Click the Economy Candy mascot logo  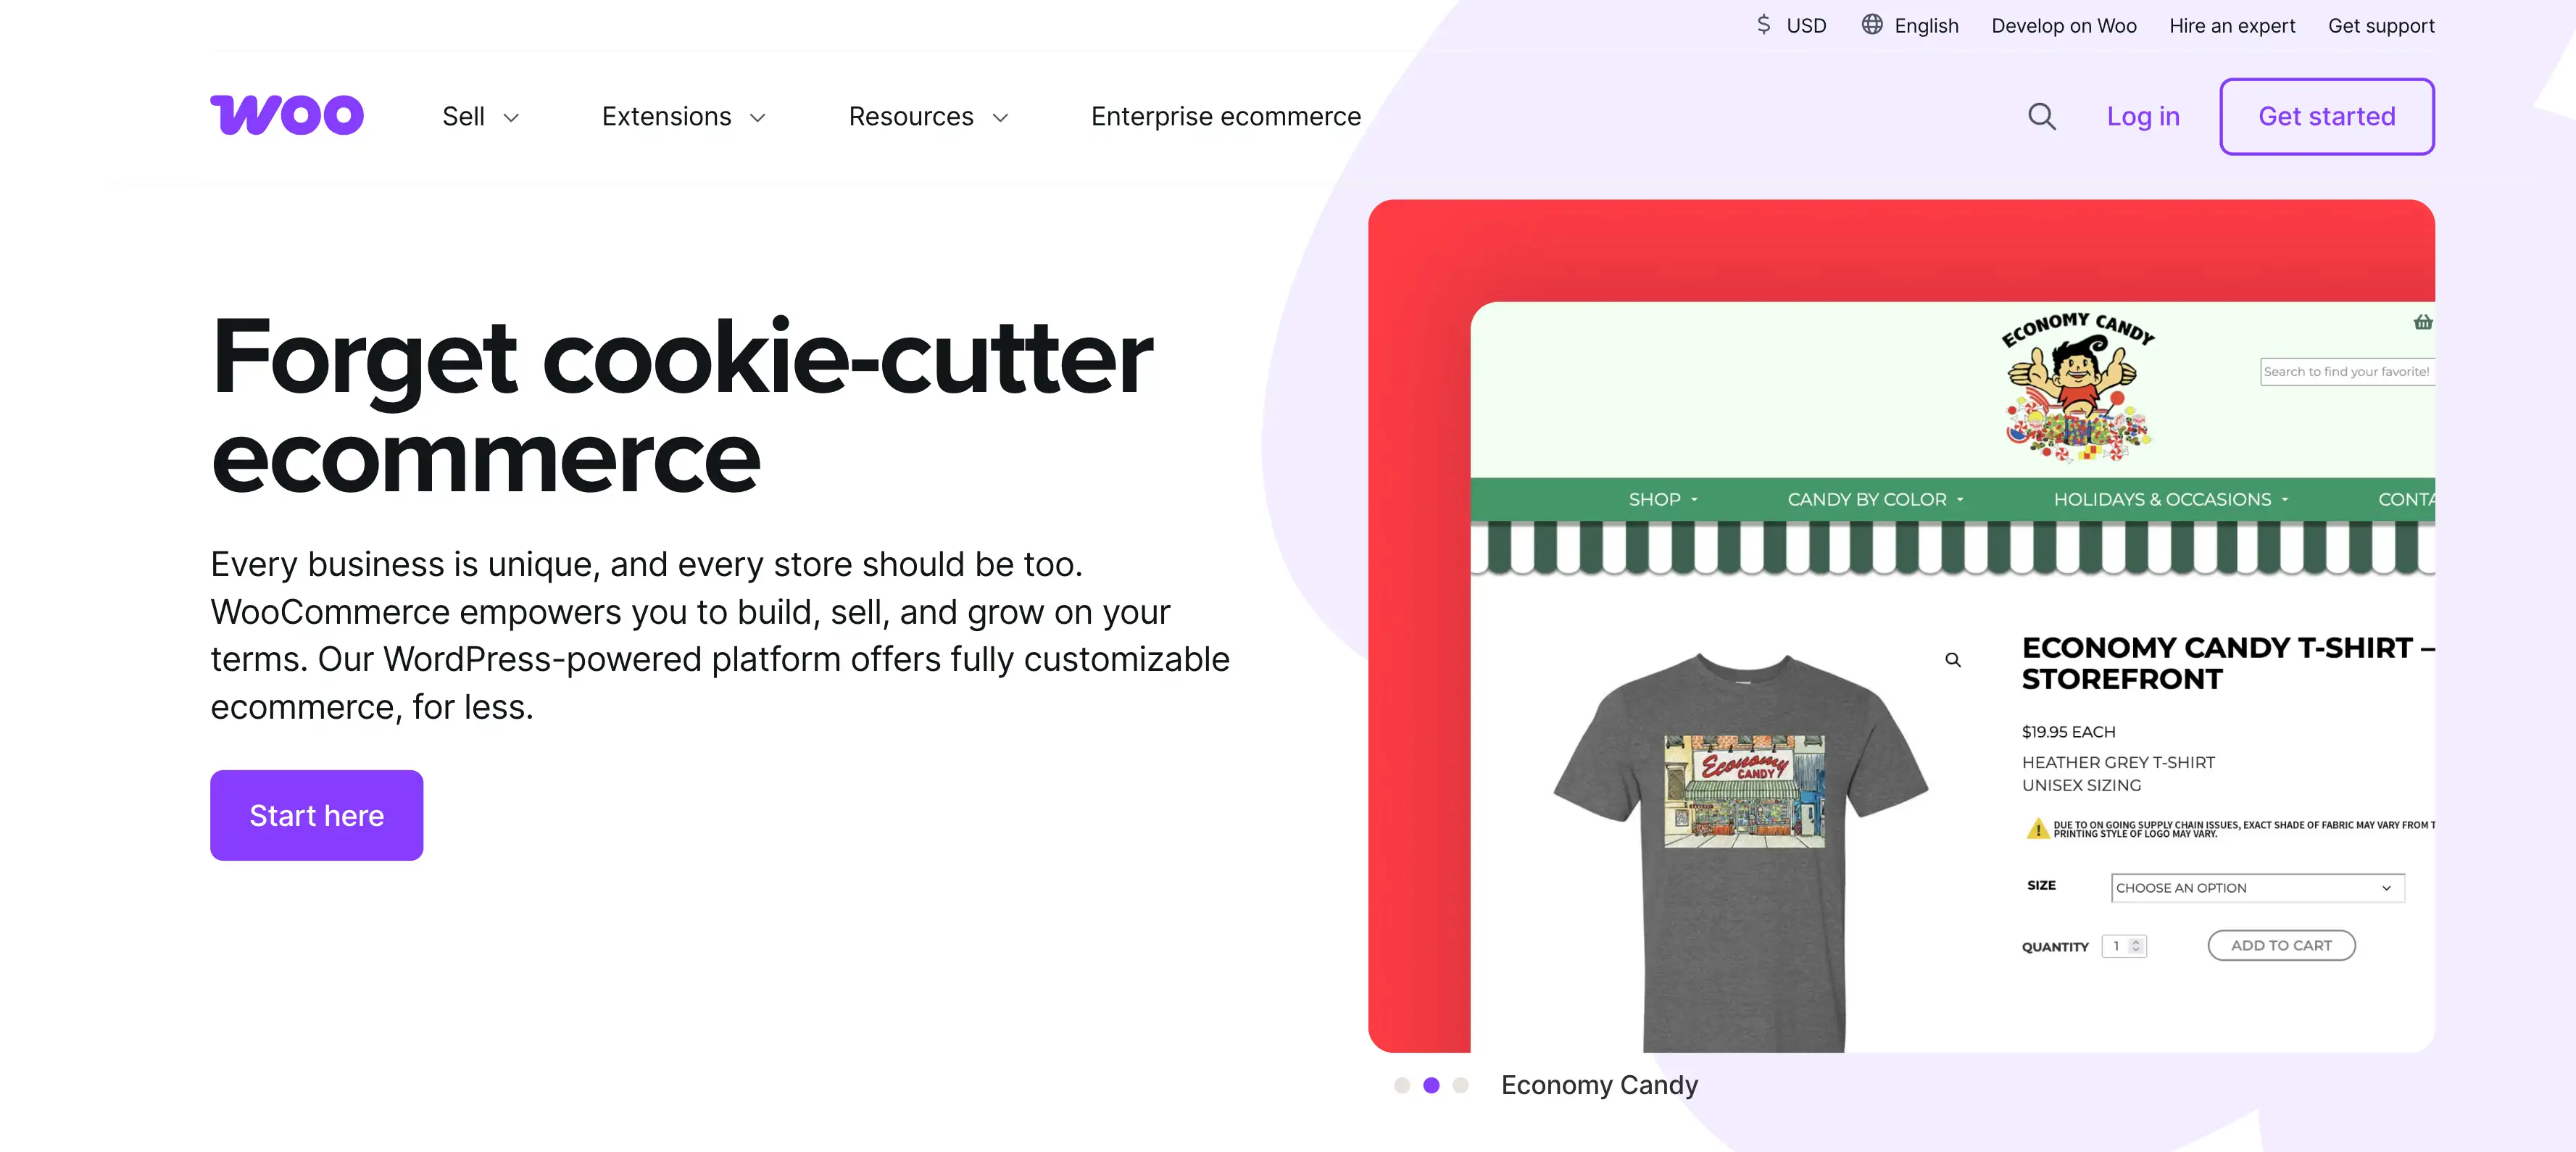(2077, 387)
